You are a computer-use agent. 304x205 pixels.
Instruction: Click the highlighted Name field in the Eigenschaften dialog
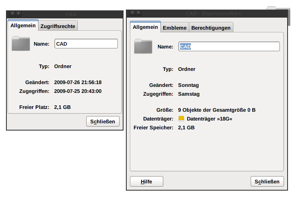[229, 46]
